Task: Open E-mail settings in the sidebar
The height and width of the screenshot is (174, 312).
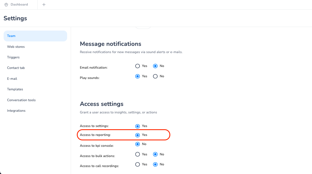Action: [12, 79]
